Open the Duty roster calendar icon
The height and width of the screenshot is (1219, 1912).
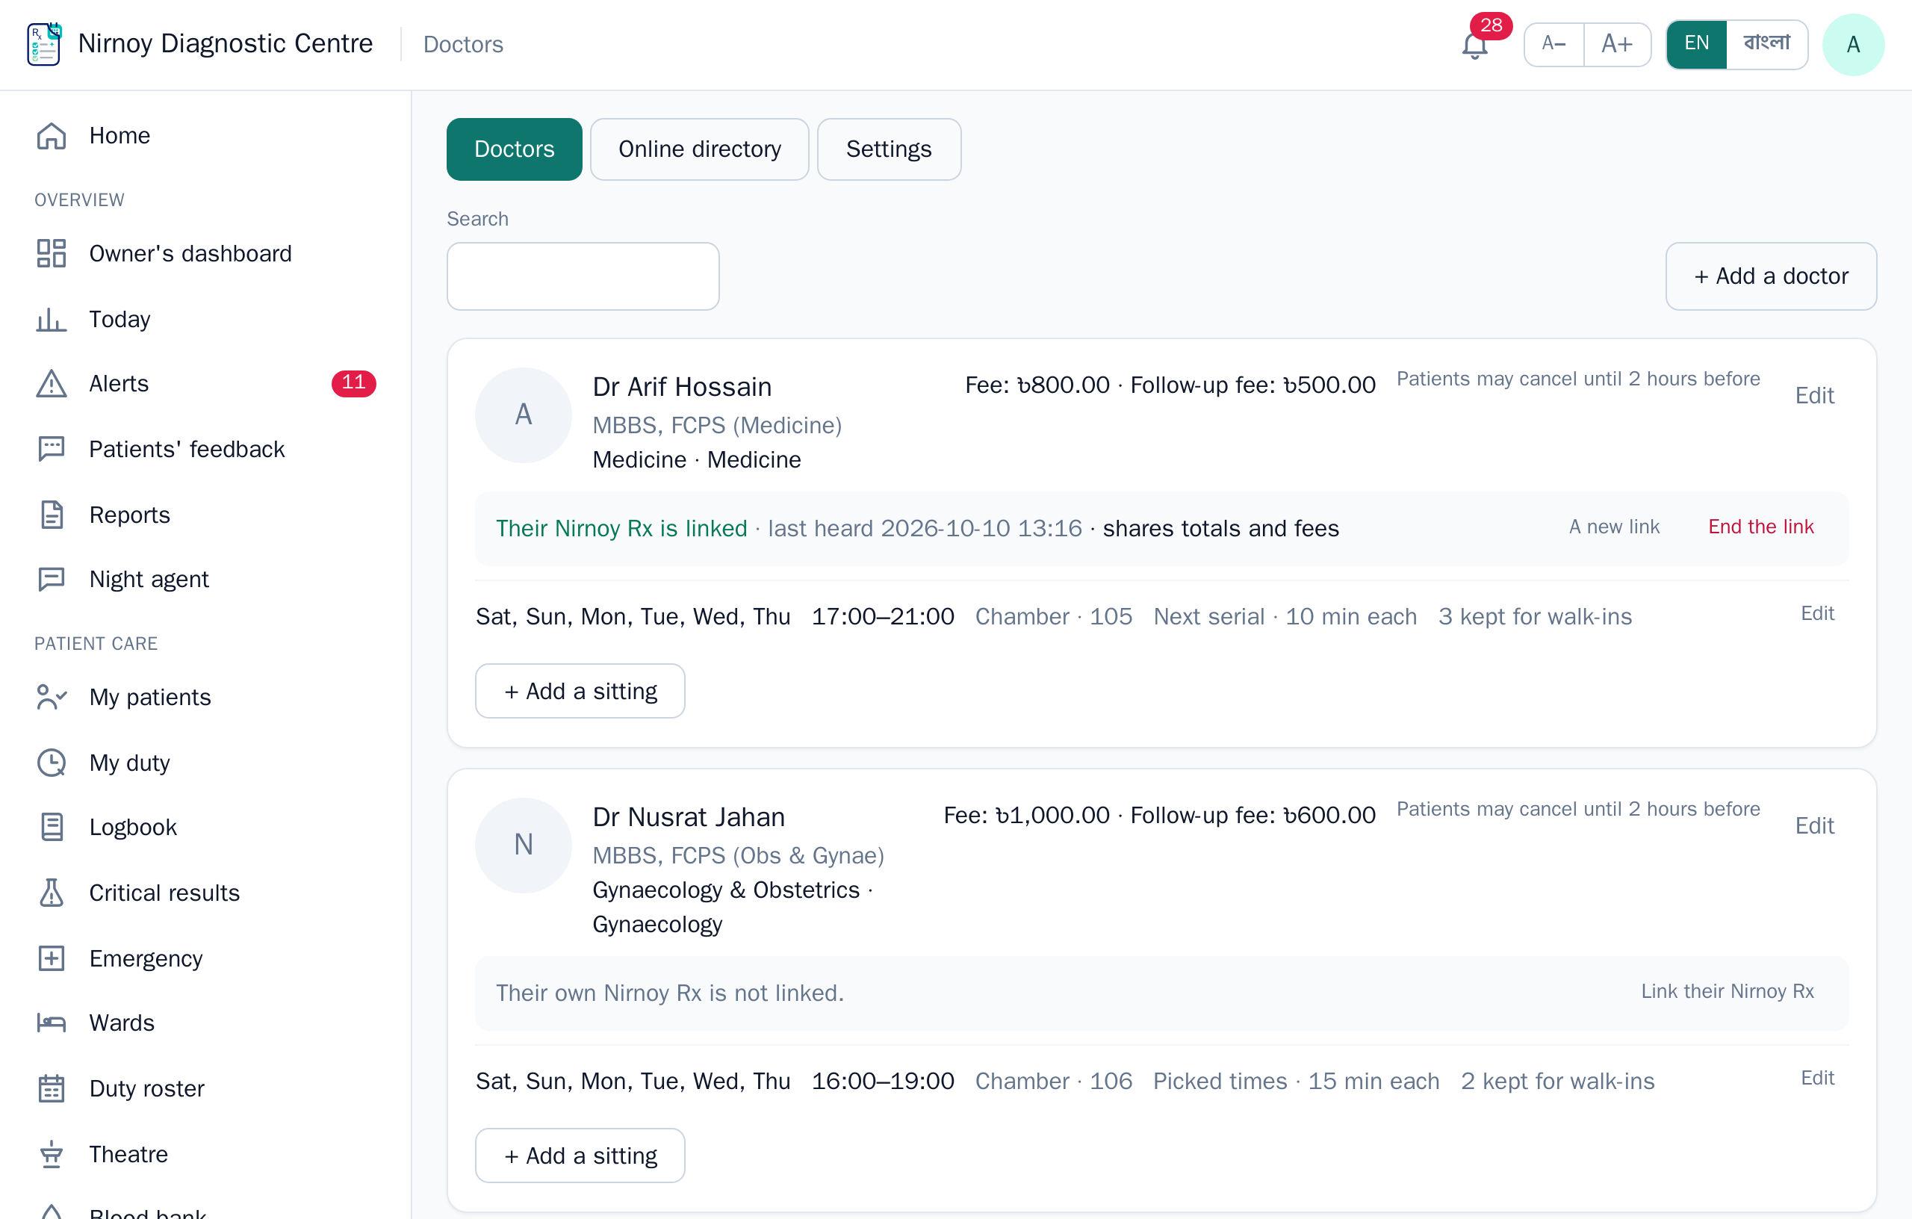tap(52, 1089)
